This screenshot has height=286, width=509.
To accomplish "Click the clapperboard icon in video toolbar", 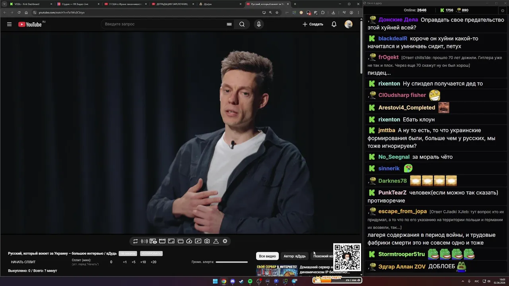I will tap(162, 241).
